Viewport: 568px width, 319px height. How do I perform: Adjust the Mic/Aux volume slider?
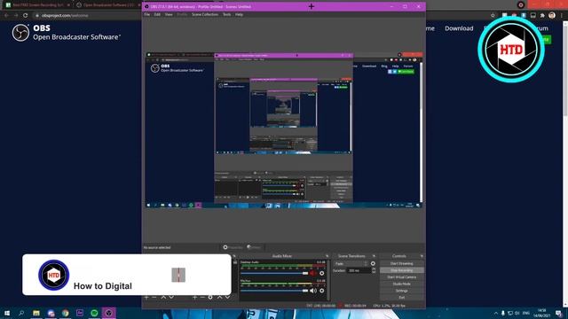274,291
